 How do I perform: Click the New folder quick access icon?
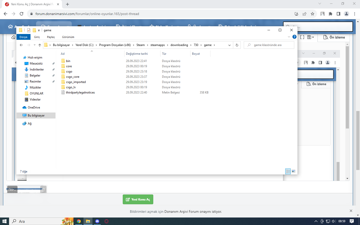click(x=34, y=30)
